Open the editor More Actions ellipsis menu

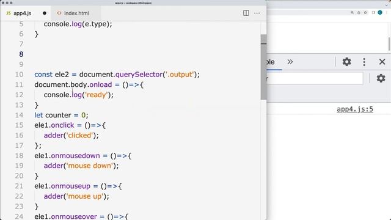257,13
